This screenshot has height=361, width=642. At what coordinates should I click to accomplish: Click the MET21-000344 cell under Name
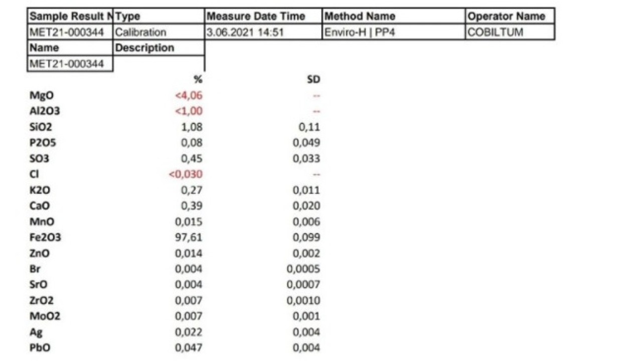70,64
